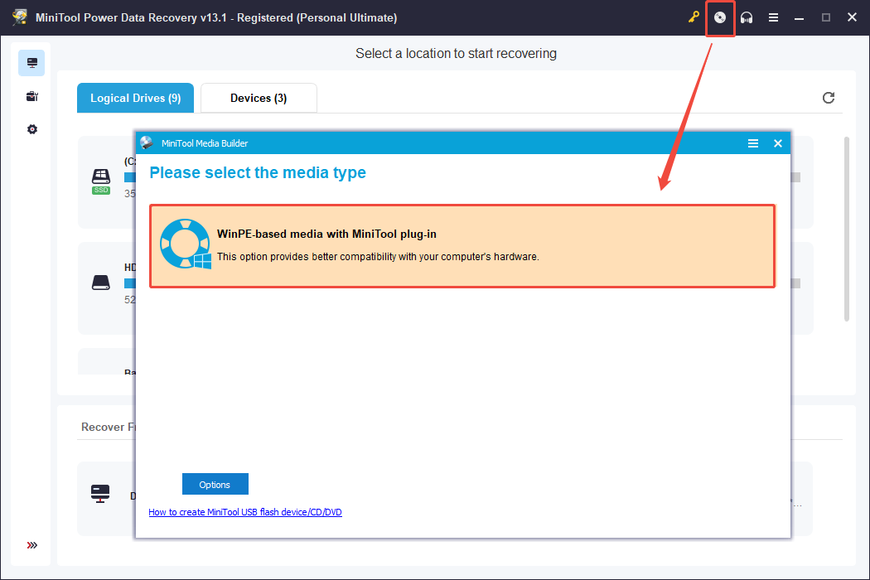Click 'Select a location to start recovering' text
This screenshot has height=580, width=870.
point(456,53)
